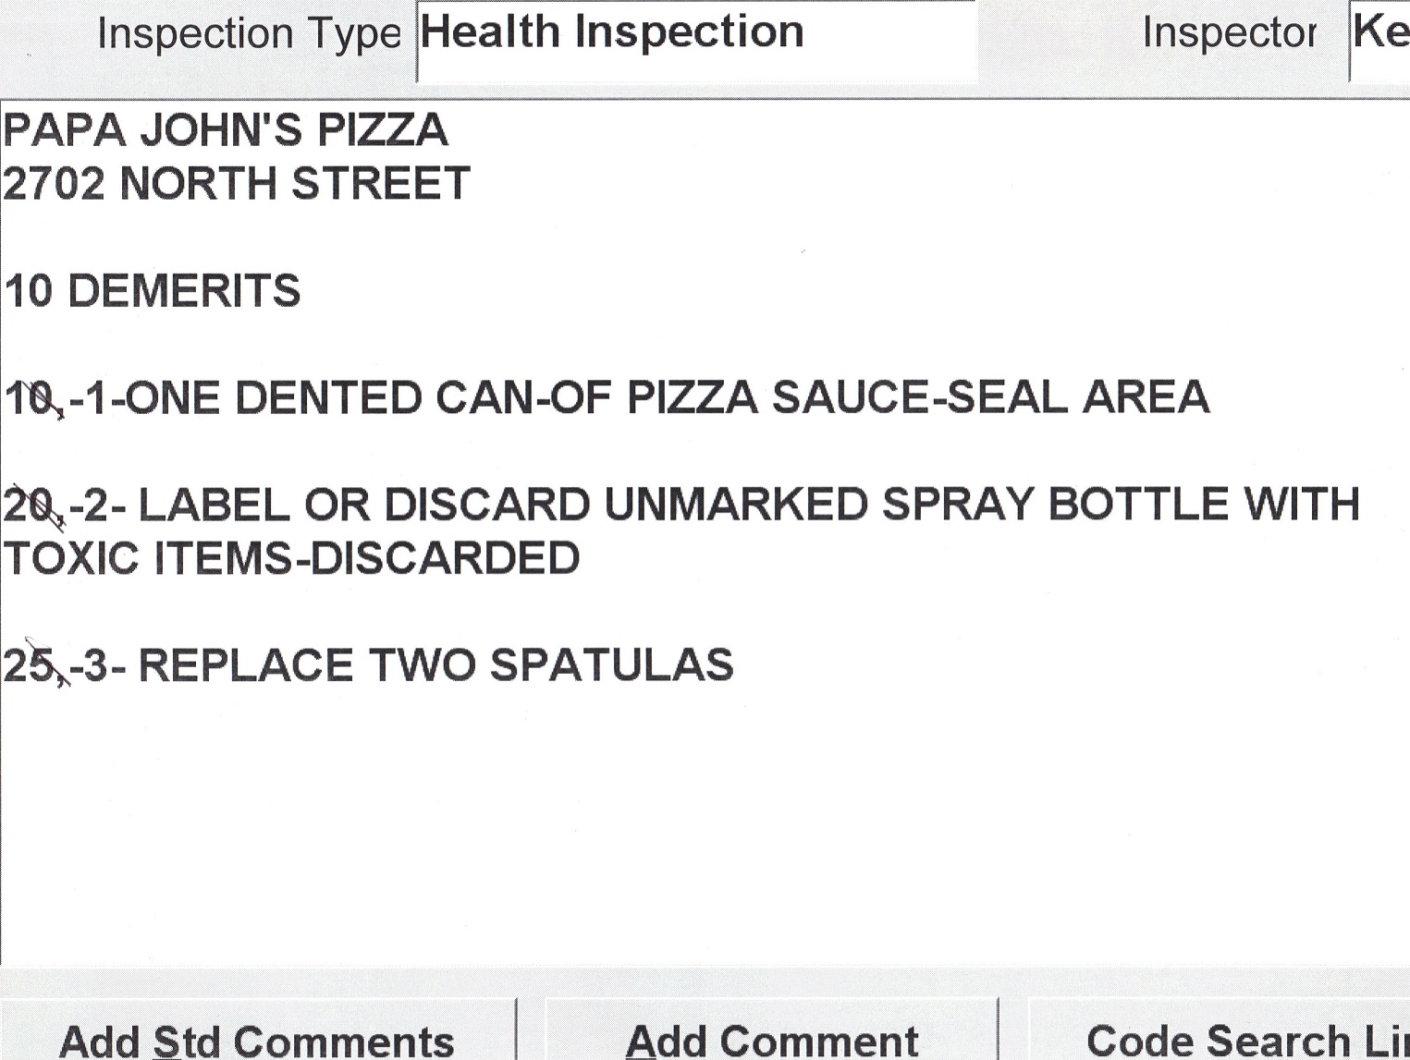Screen dimensions: 1410x1060
Task: Click the TOXIC ITEMS-DISCARDED line
Action: tap(291, 559)
